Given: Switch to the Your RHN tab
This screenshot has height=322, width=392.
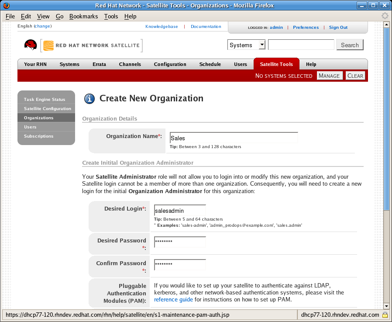Looking at the screenshot, I should (35, 64).
